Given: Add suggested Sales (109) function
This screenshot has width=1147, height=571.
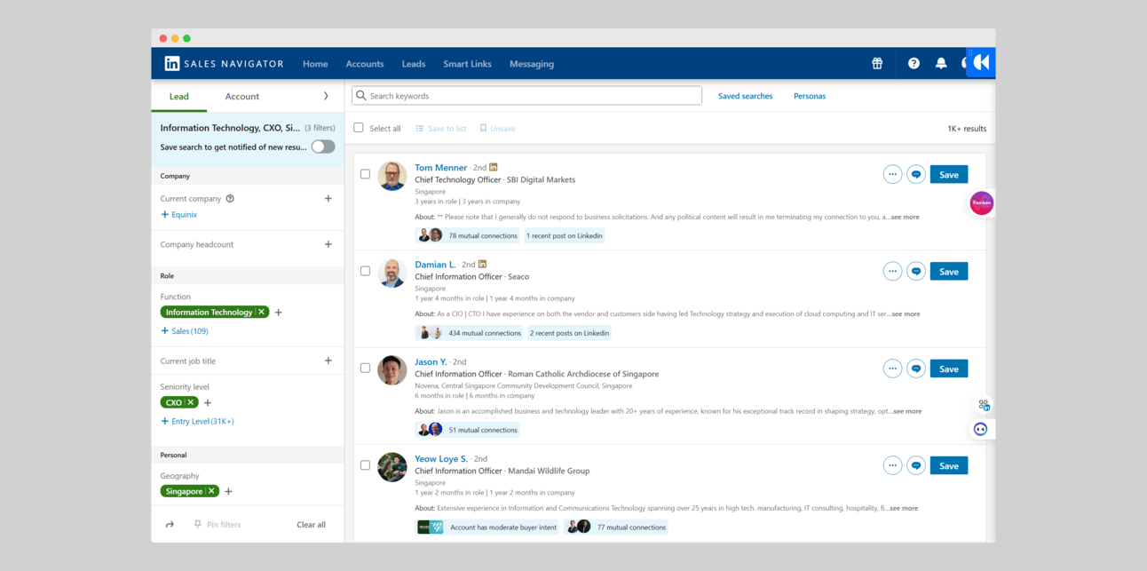Looking at the screenshot, I should [x=185, y=331].
